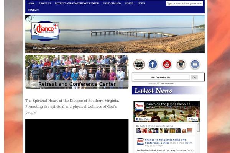Viewport: 230px width, 153px height.
Task: Open the Instagram camera icon
Action: click(x=181, y=64)
